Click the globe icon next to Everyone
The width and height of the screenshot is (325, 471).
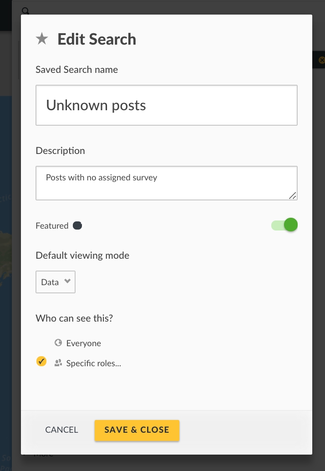[x=58, y=343]
